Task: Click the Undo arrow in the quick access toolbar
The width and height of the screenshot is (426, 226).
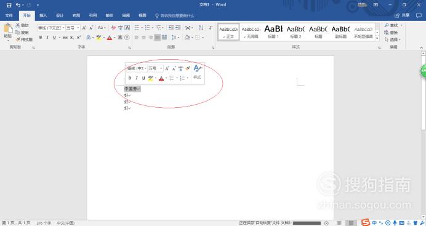Action: (x=18, y=5)
